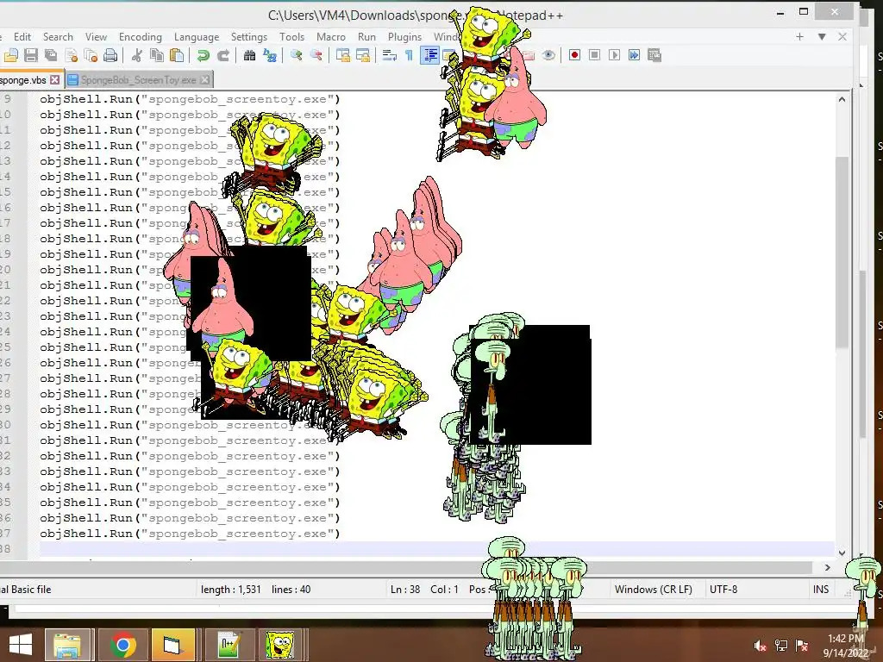The image size is (883, 662).
Task: Click the Notepad++ taskbar icon
Action: tap(229, 645)
